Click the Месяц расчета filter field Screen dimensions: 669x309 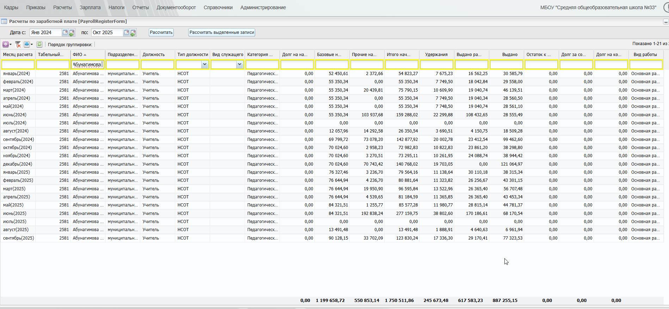coord(18,64)
